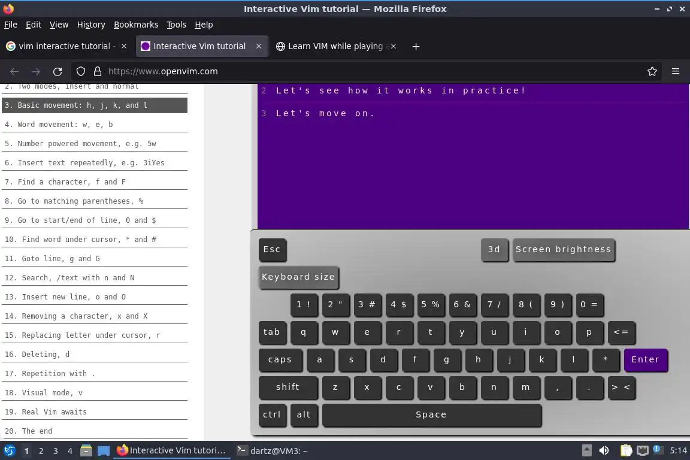Click the '> <' key

coord(621,388)
